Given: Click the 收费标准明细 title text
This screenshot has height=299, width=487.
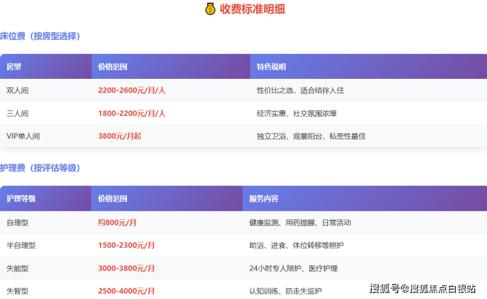Looking at the screenshot, I should point(252,9).
